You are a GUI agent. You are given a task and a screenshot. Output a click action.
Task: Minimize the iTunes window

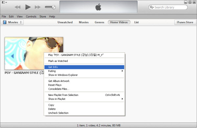coord(186,2)
